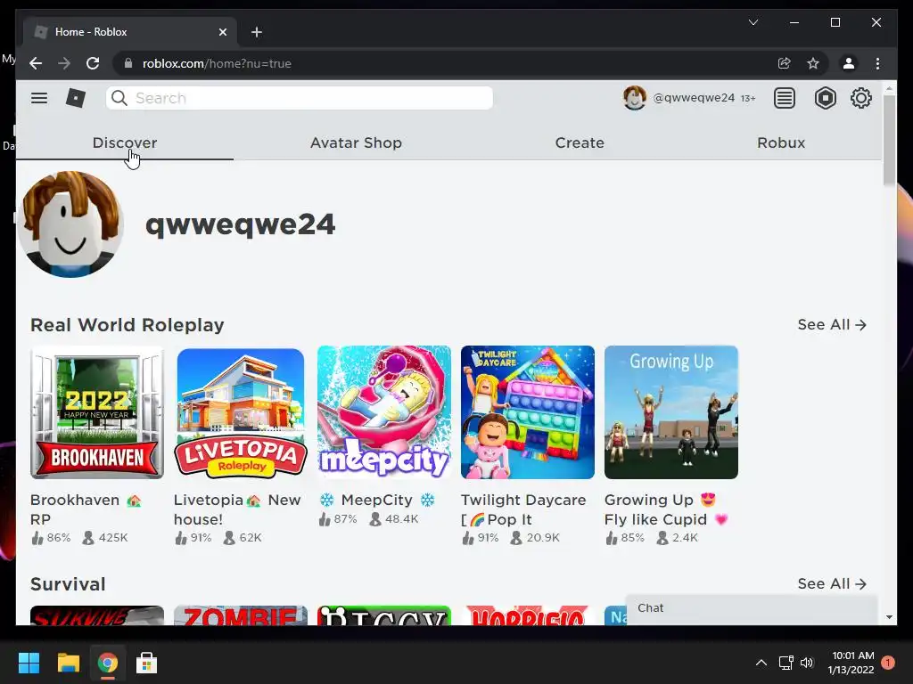Image resolution: width=913 pixels, height=684 pixels.
Task: Open the Brookhaven RP game thumbnail
Action: tap(97, 412)
